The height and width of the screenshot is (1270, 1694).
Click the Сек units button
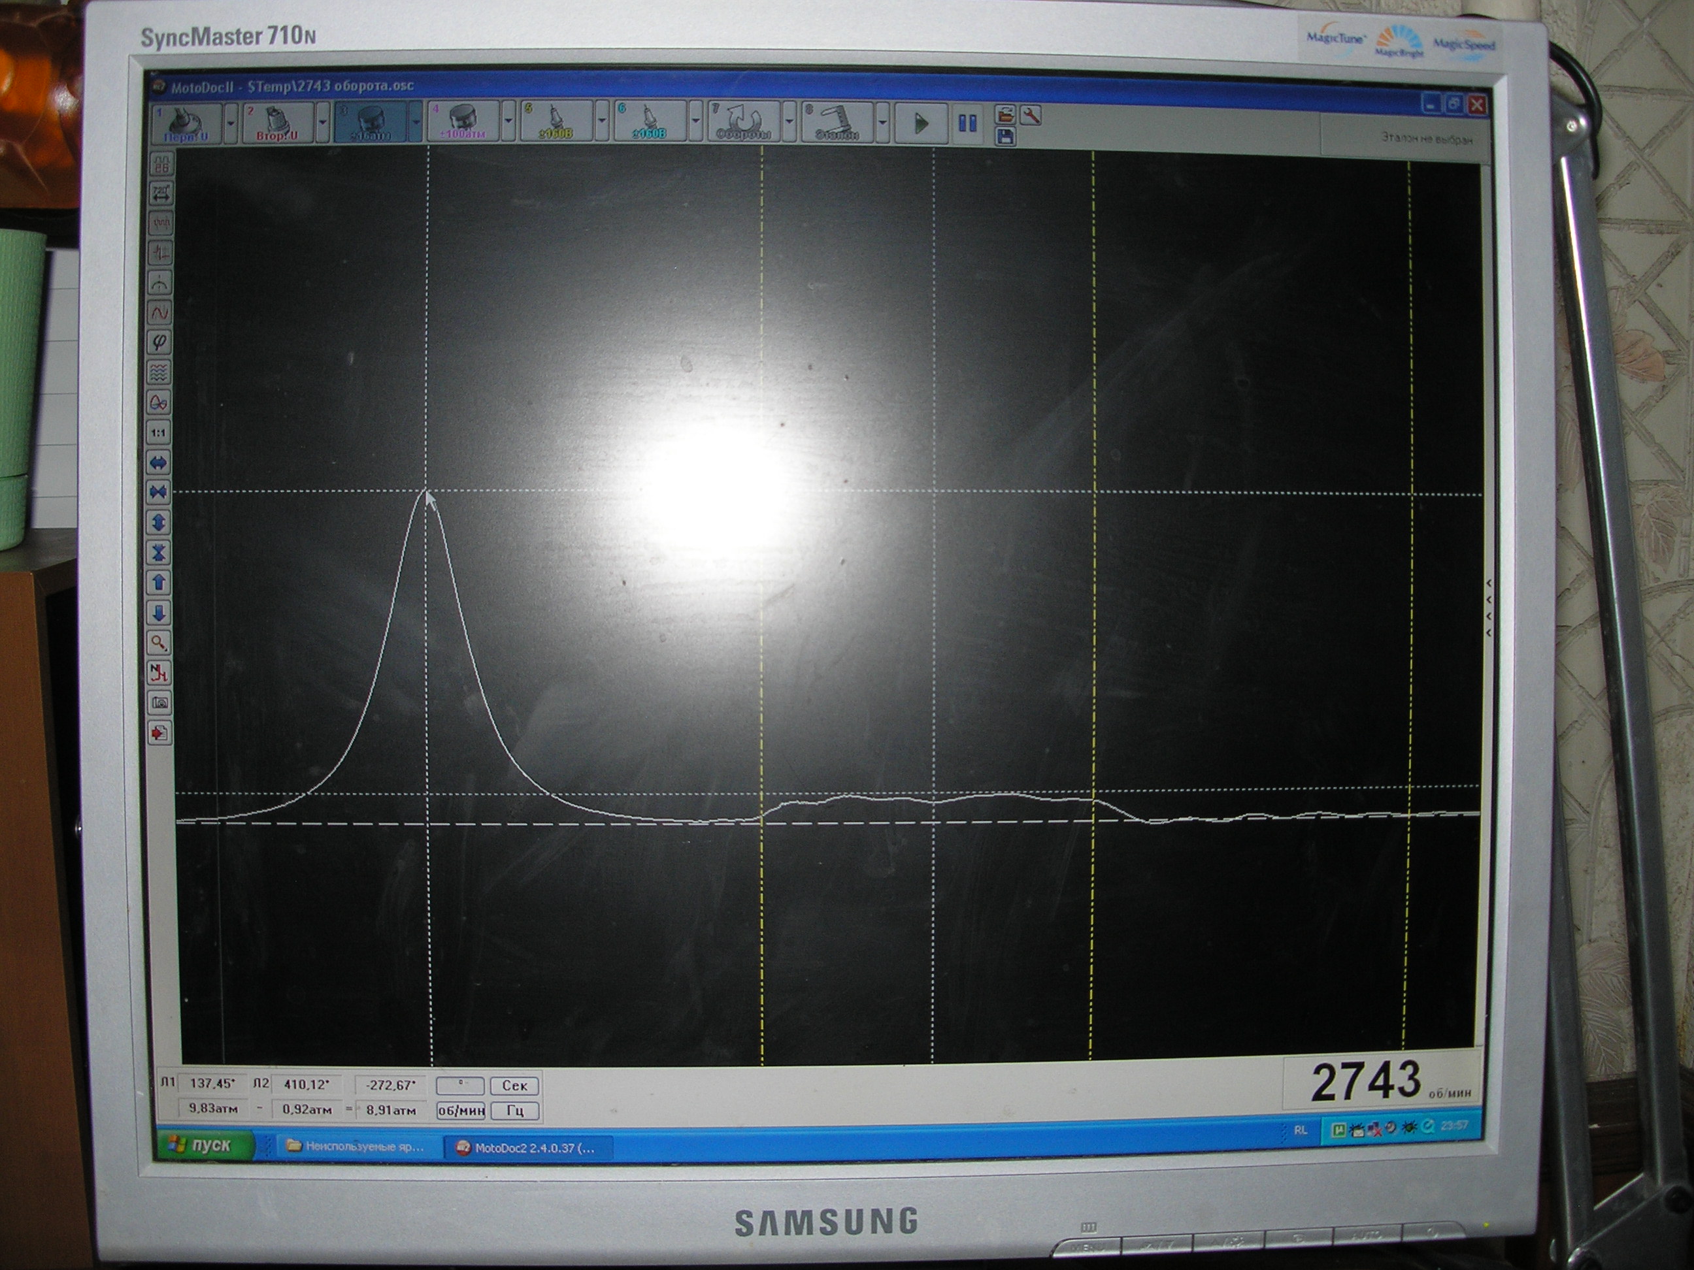coord(514,1086)
